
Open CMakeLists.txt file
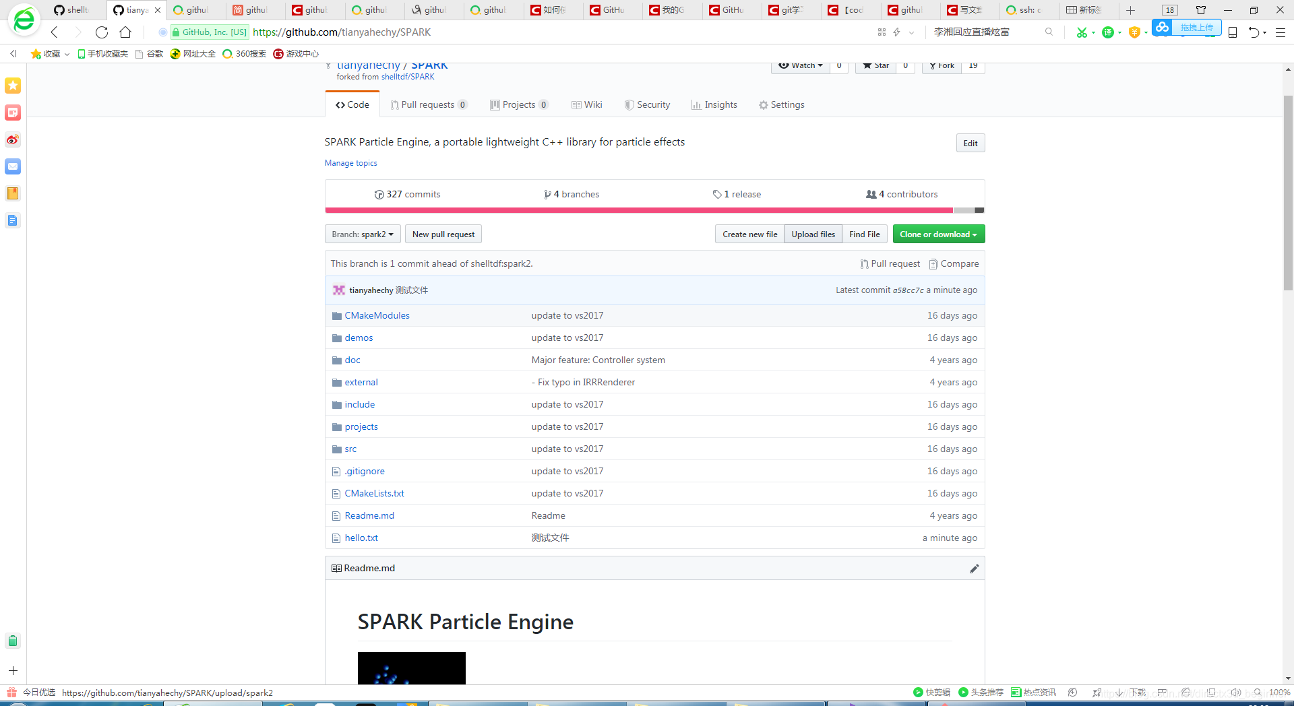click(374, 493)
